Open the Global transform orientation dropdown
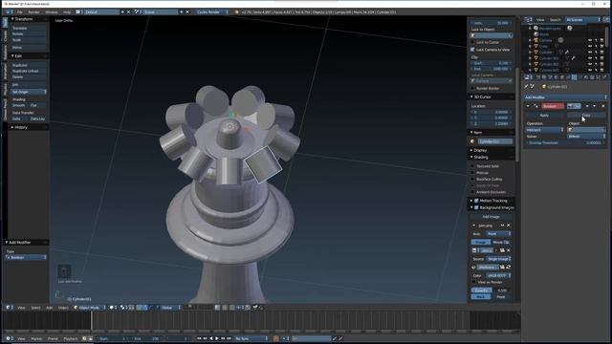612x344 pixels. [x=171, y=308]
